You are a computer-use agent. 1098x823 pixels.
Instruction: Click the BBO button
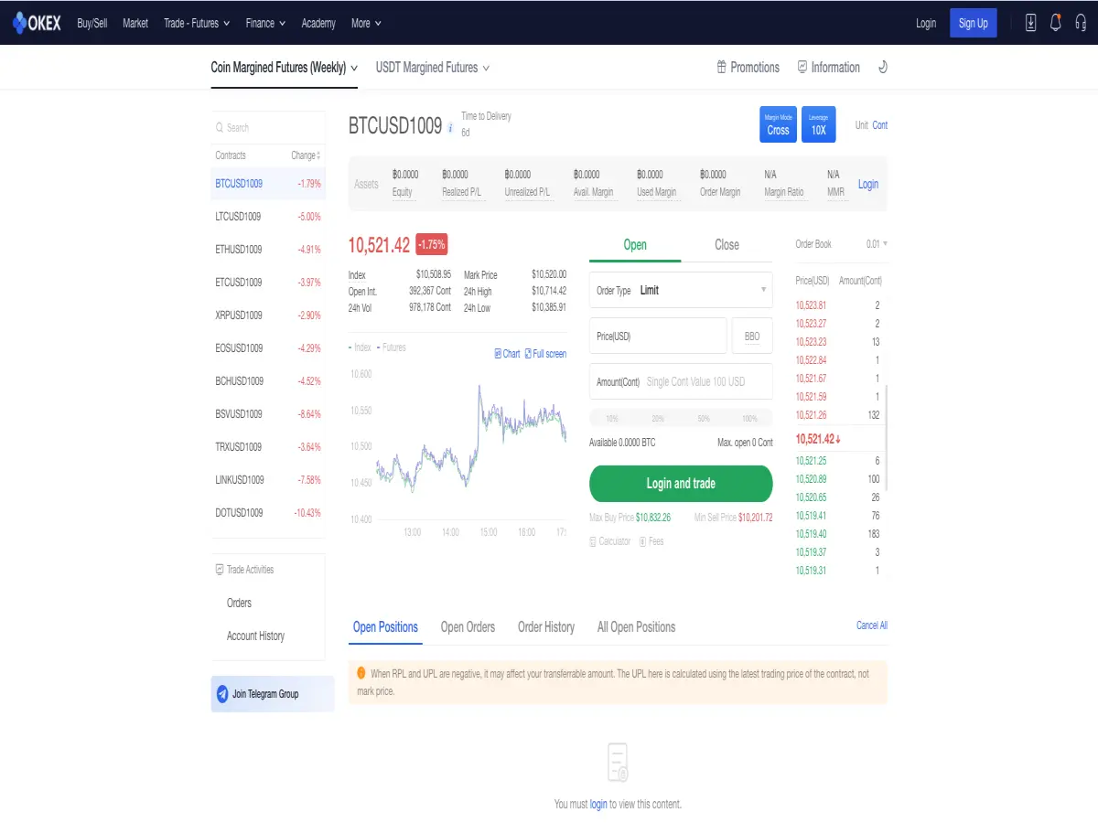pyautogui.click(x=752, y=337)
